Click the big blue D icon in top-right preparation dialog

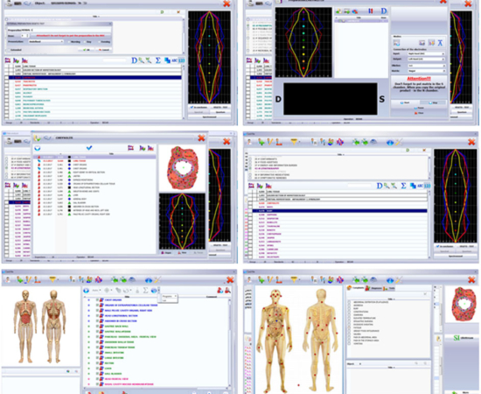pos(383,11)
